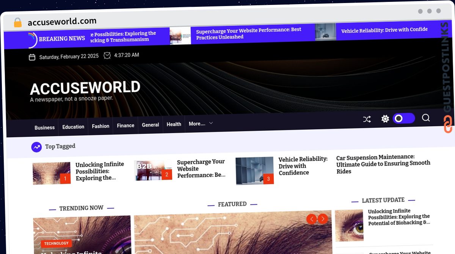Open the Business menu item

pos(45,127)
